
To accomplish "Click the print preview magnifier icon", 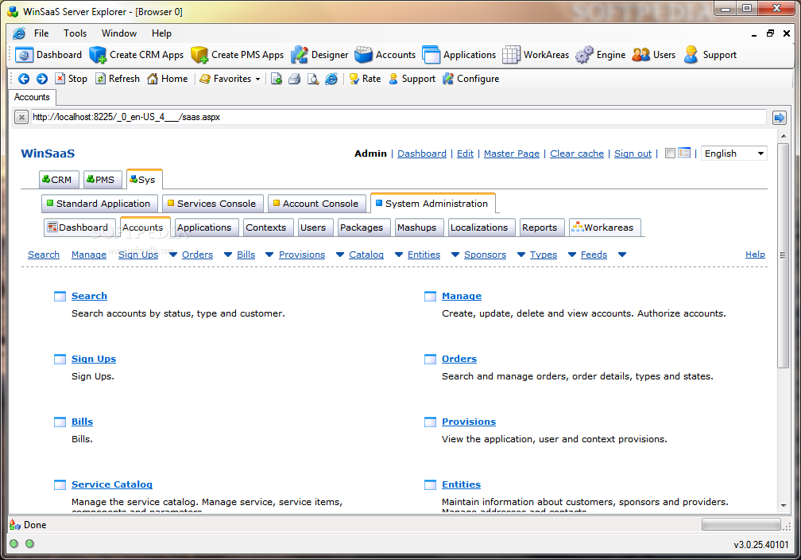I will pyautogui.click(x=312, y=79).
